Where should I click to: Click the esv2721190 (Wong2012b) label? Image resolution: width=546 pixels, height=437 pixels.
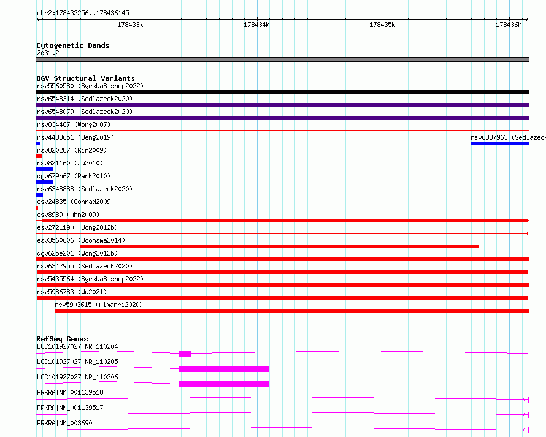tap(77, 227)
